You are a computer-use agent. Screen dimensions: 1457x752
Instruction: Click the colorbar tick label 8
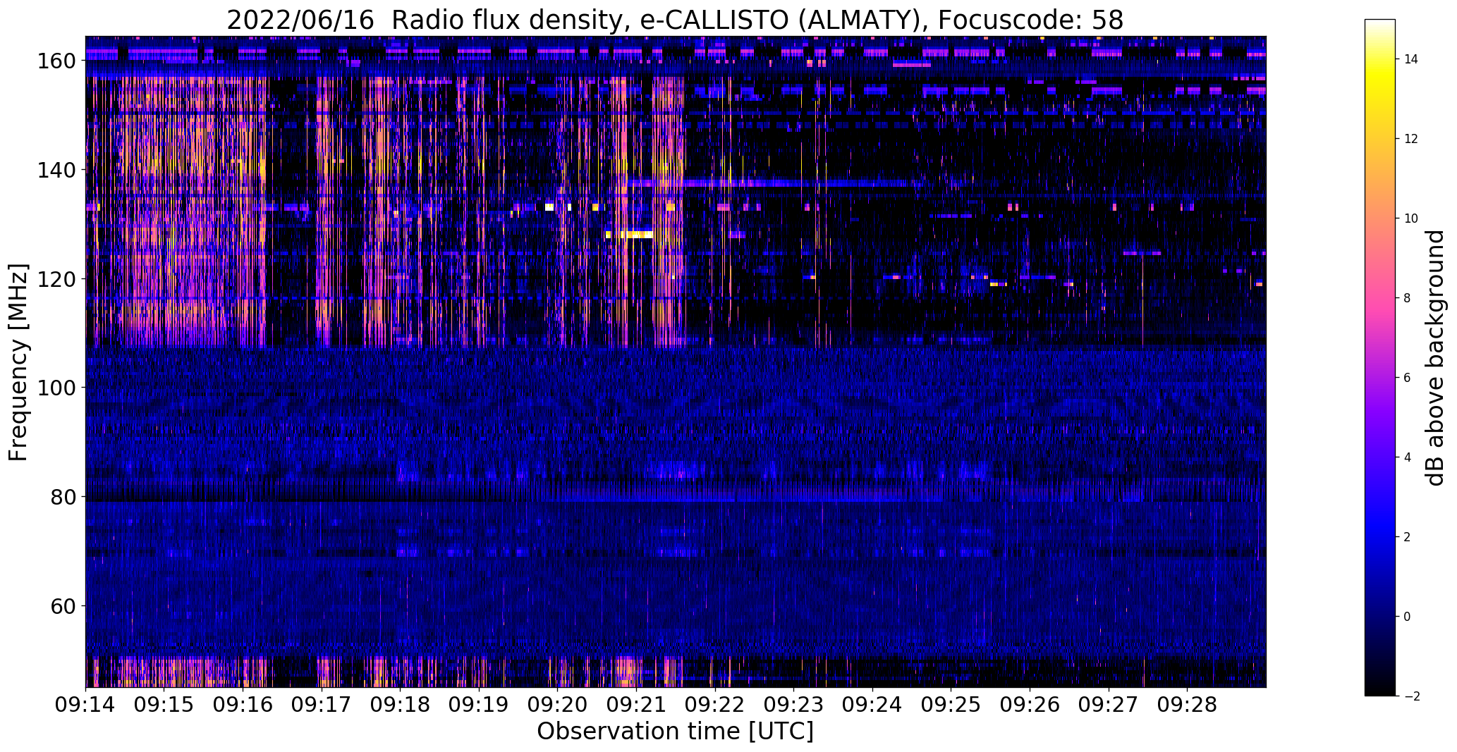[1408, 298]
